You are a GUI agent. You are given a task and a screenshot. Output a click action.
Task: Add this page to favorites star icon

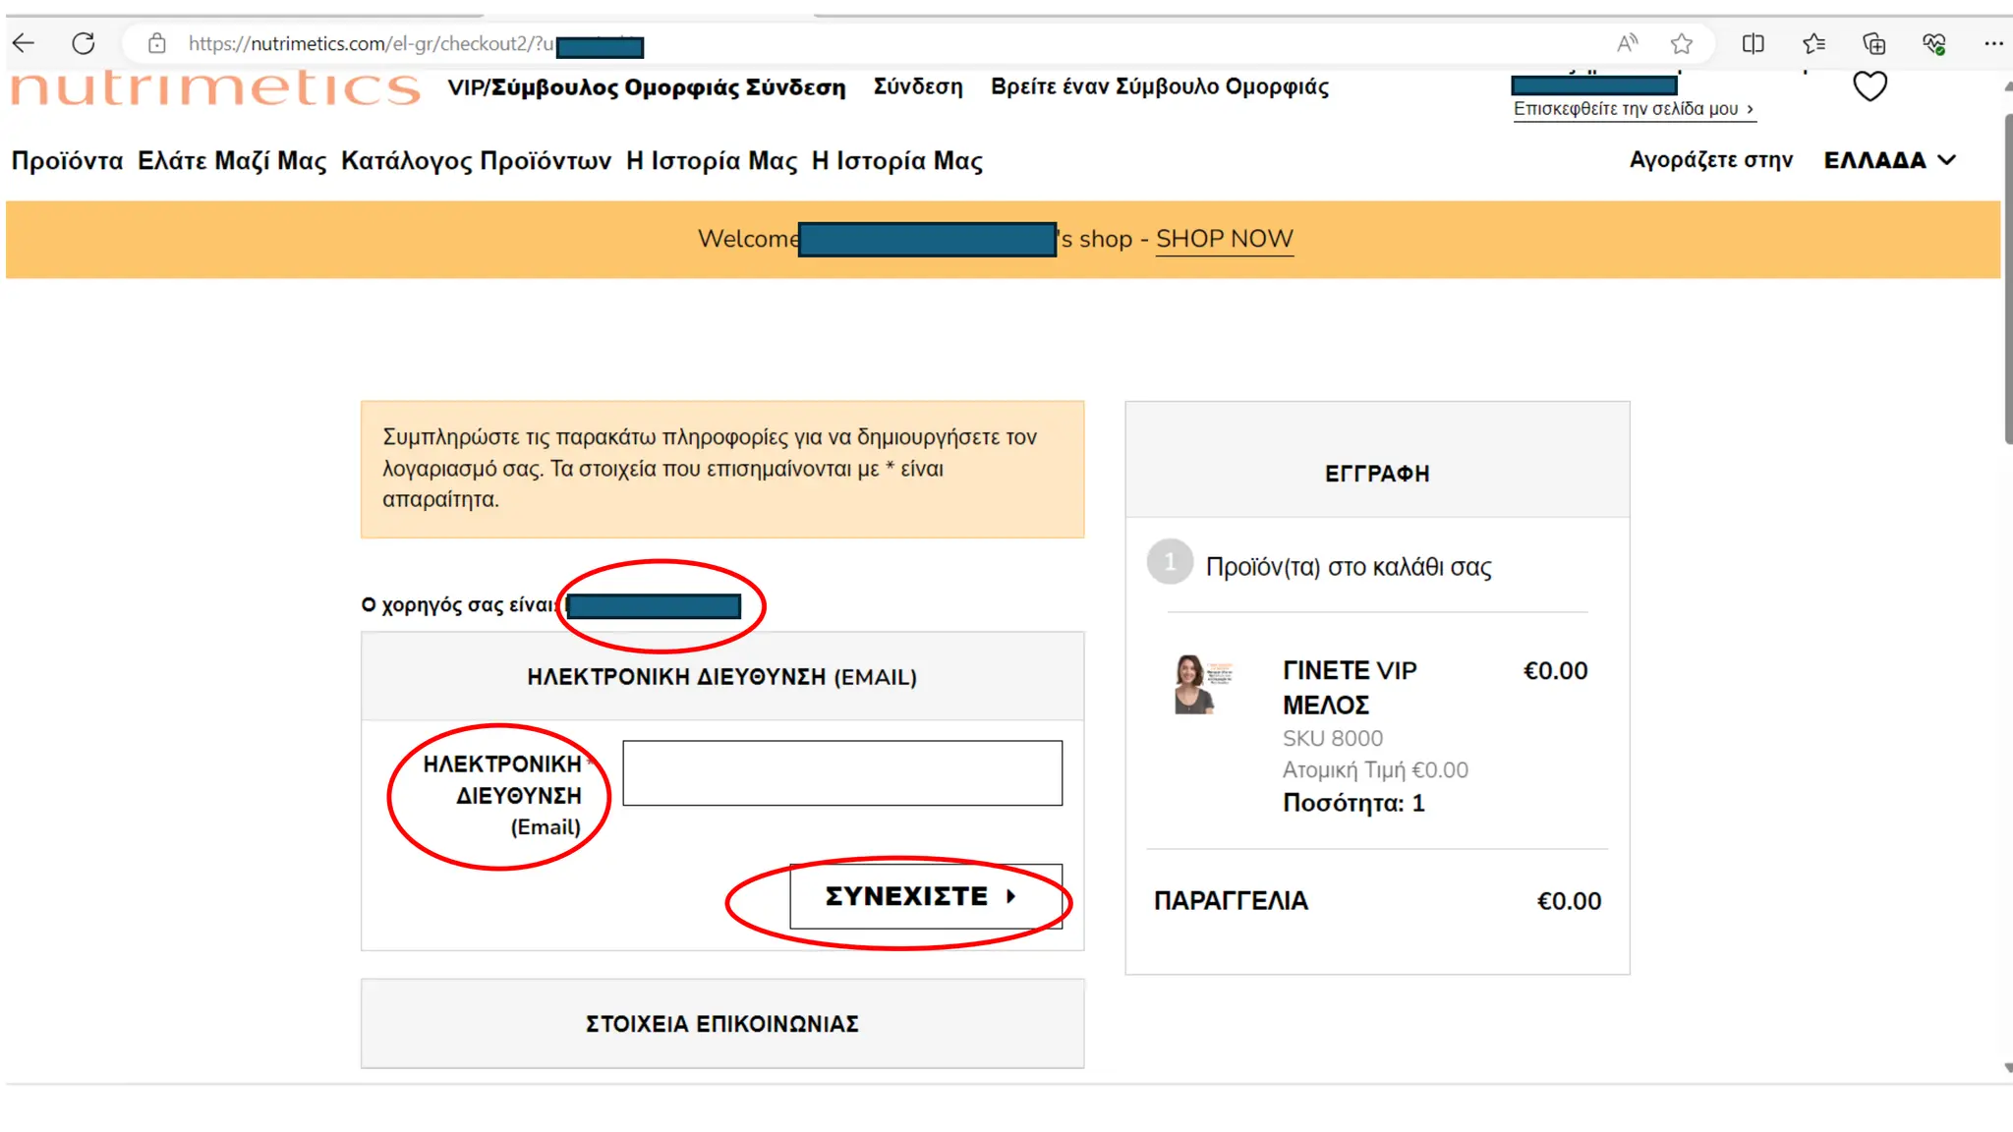[x=1682, y=43]
